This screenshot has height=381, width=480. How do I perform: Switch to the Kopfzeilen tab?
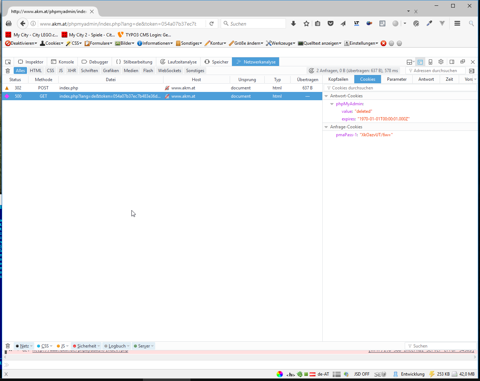[x=338, y=79]
